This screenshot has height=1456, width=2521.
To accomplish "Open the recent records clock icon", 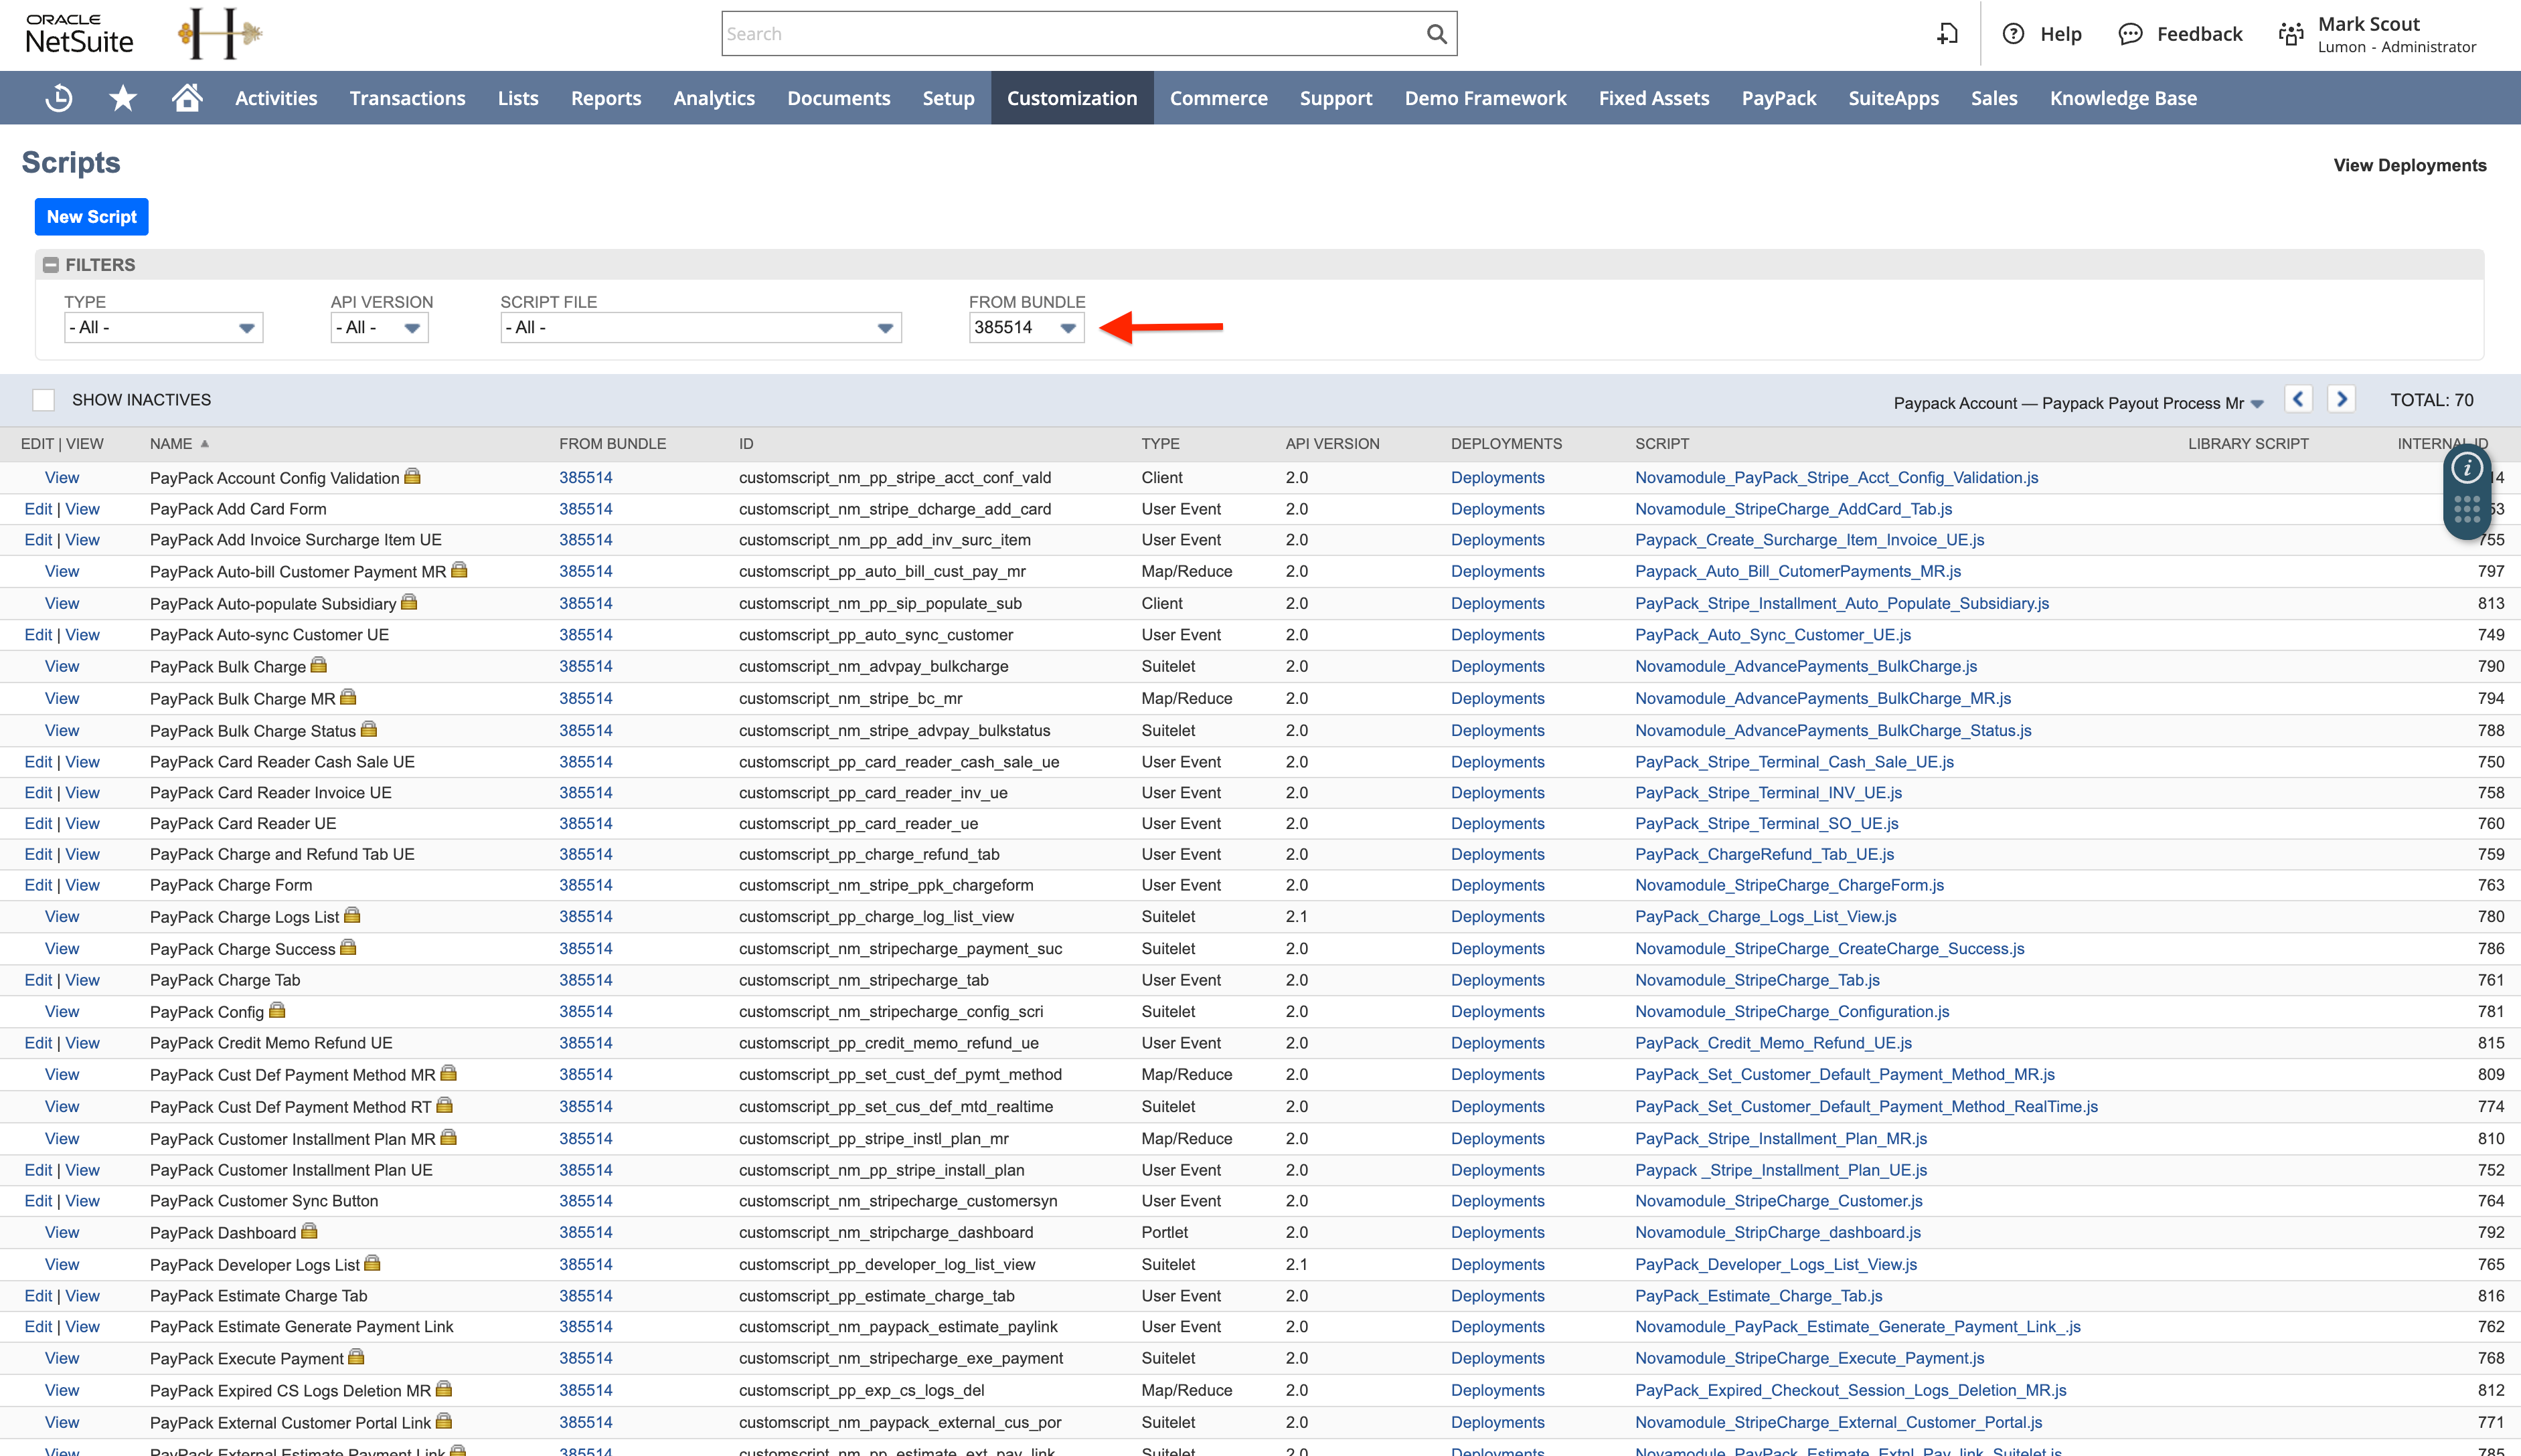I will (58, 97).
